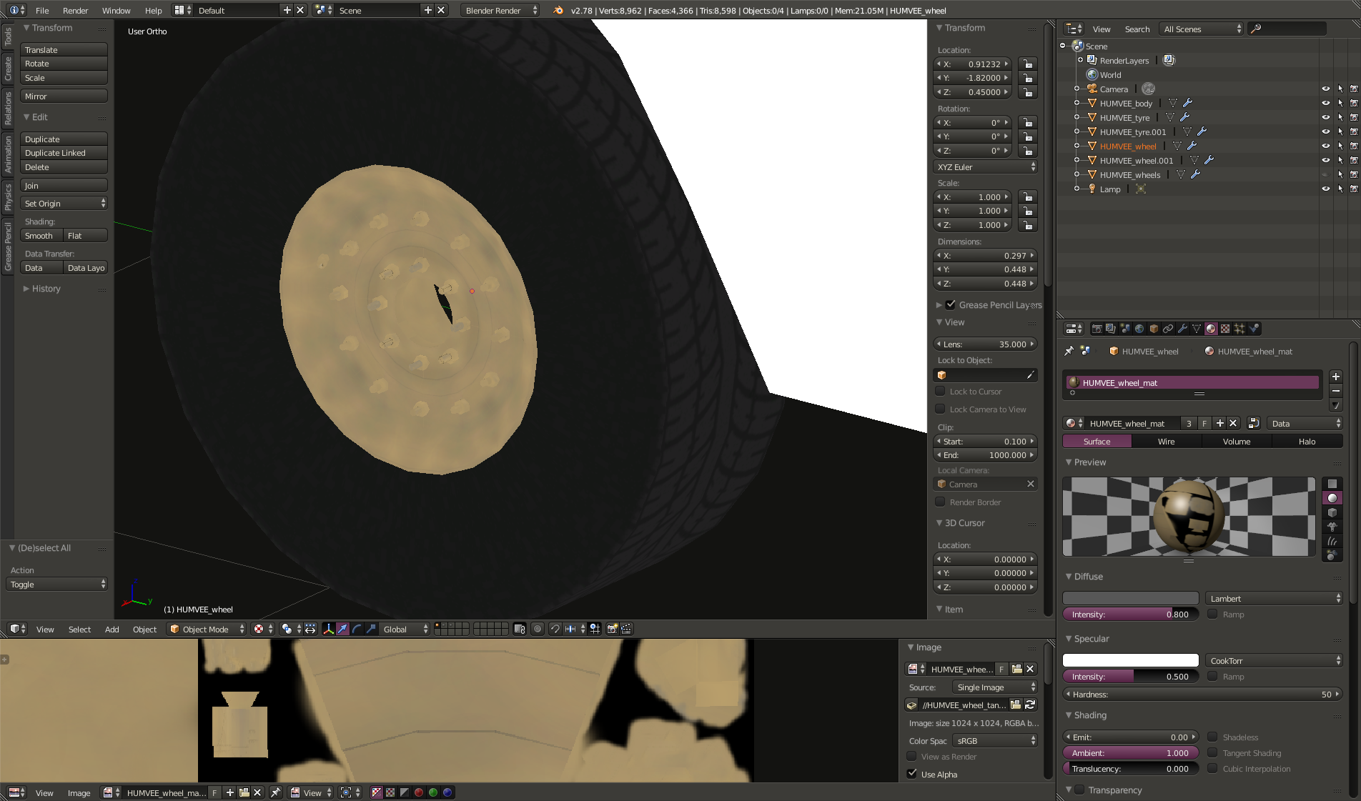1361x801 pixels.
Task: Open the Object properties tab cube icon
Action: point(1154,329)
